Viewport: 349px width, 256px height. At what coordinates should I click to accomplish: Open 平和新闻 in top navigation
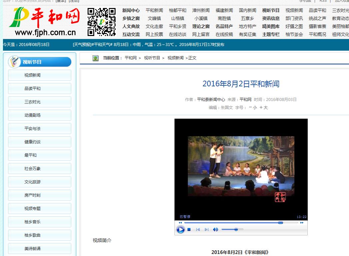(154, 10)
